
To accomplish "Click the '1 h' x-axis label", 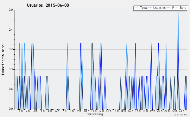I will (x=21, y=111).
